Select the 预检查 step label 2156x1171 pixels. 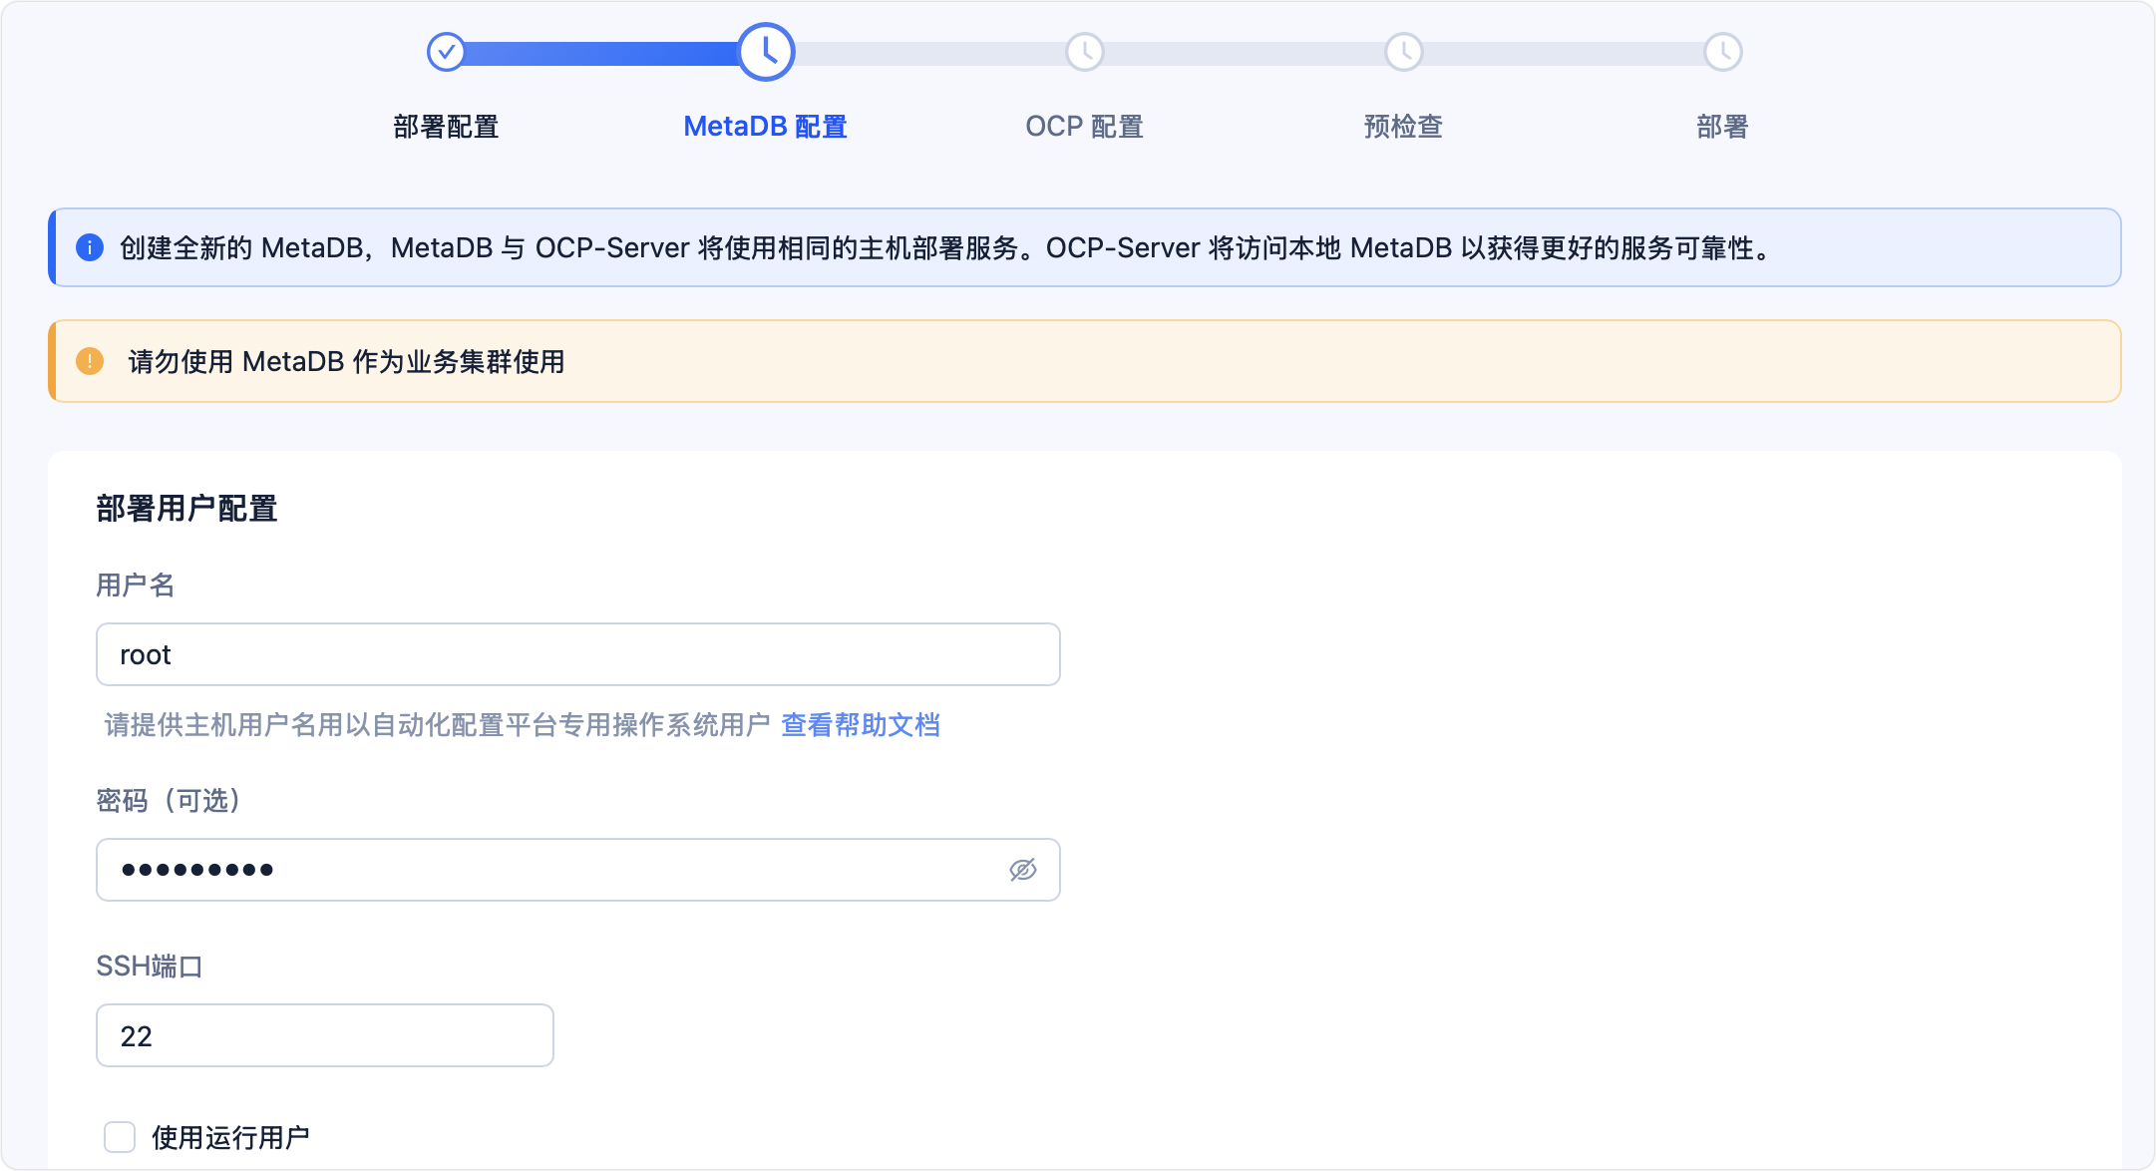click(x=1403, y=127)
